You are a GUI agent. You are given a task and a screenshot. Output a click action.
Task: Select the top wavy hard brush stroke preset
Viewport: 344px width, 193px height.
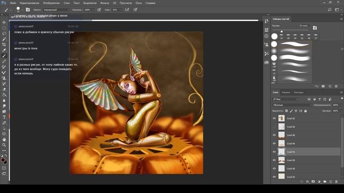click(295, 44)
